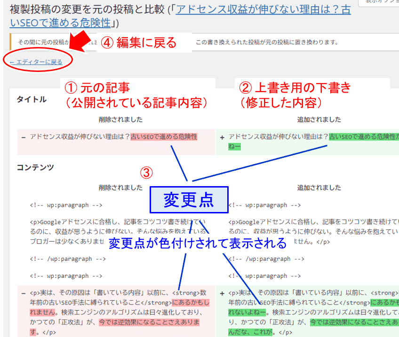399x337 pixels.
Task: Click the 'タイトル' section heading
Action: (x=32, y=99)
